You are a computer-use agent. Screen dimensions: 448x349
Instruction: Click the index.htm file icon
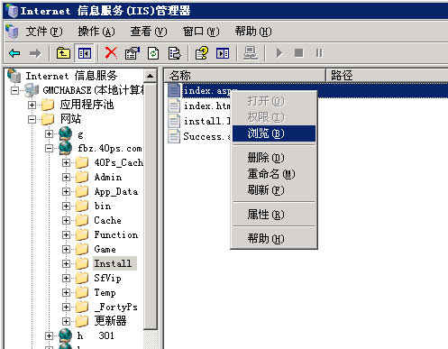[x=174, y=106]
